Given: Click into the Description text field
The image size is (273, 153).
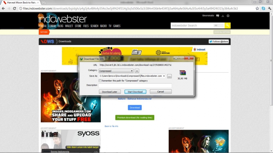Looking at the screenshot, I should click(x=135, y=85).
